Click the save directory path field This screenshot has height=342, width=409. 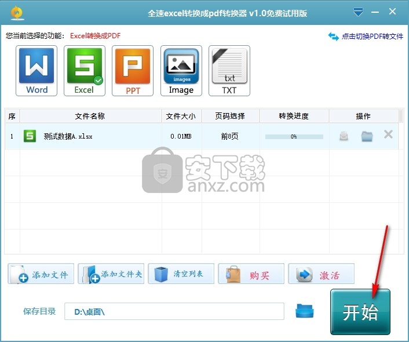(x=174, y=311)
